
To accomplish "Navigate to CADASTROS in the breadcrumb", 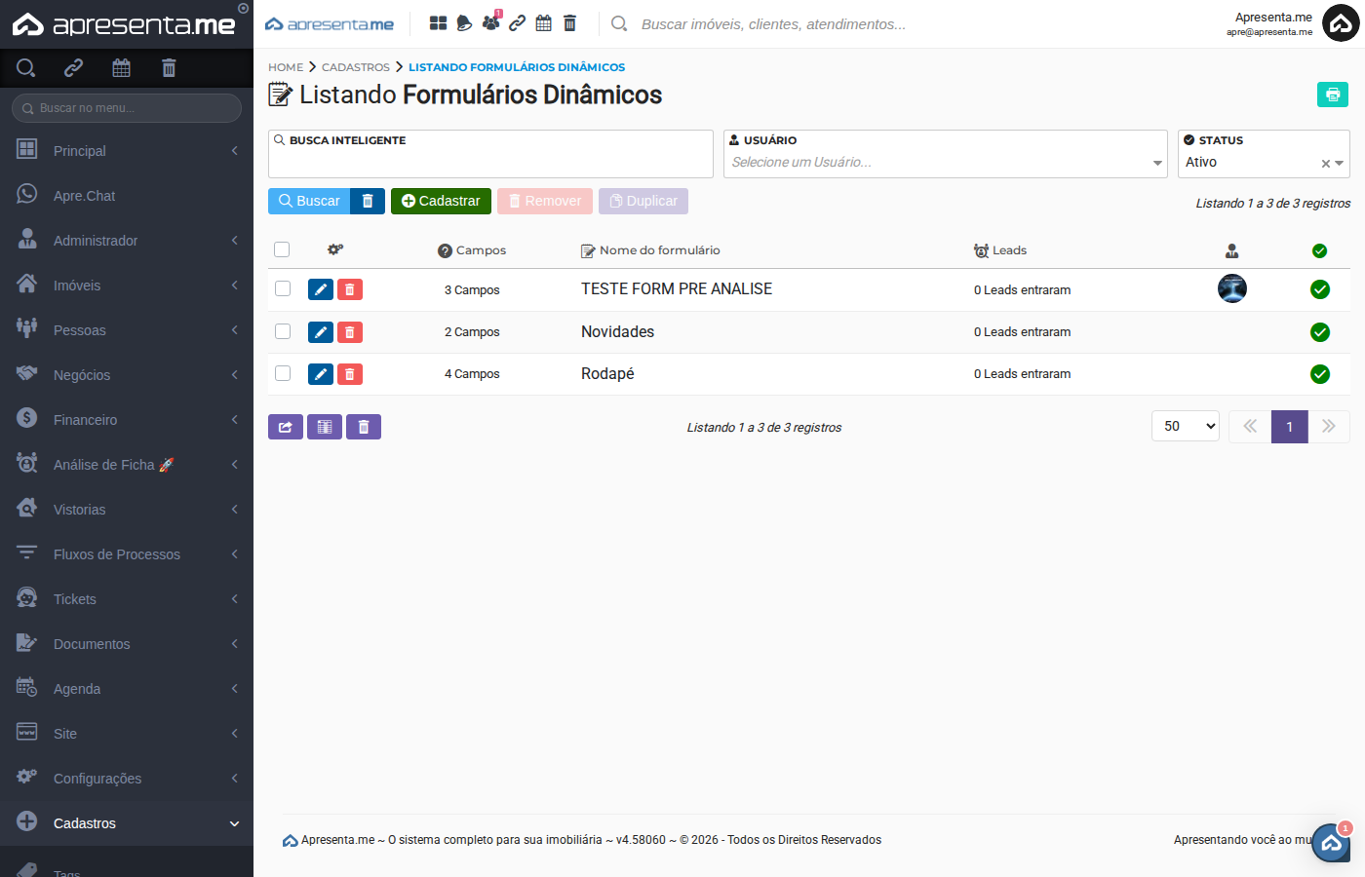I will tap(355, 66).
